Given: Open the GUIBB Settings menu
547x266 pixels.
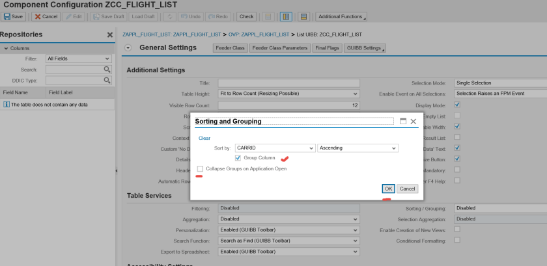Looking at the screenshot, I should click(x=365, y=48).
